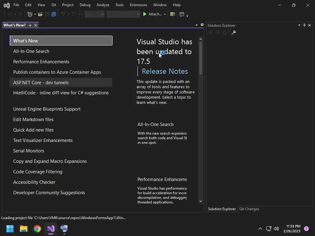Click the navigate forward toolbar icon
The height and width of the screenshot is (236, 315).
coord(20,14)
